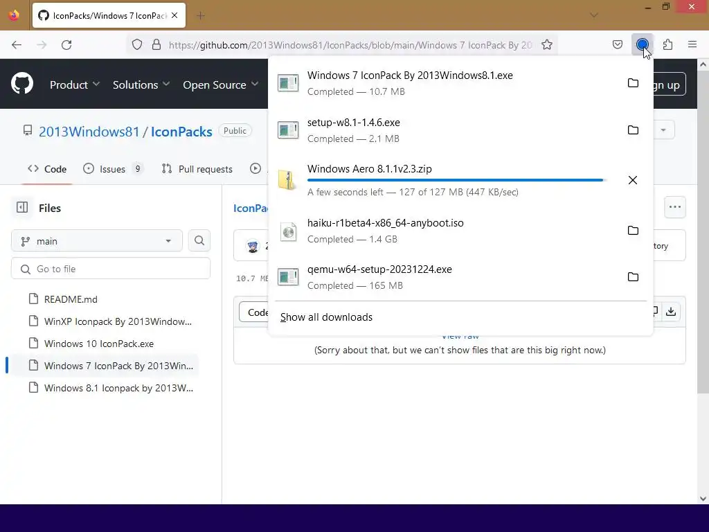Open the repository actions dropdown caret

[663, 130]
